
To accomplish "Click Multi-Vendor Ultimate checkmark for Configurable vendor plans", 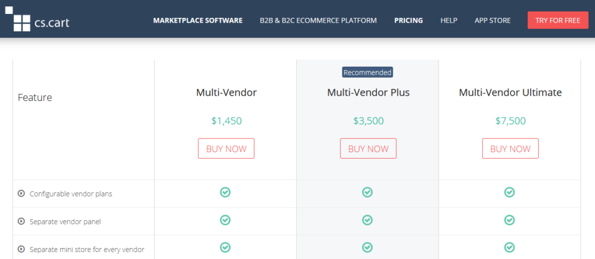I will (509, 192).
